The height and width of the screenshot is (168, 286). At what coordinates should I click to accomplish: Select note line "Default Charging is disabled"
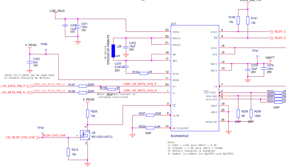click(x=191, y=151)
